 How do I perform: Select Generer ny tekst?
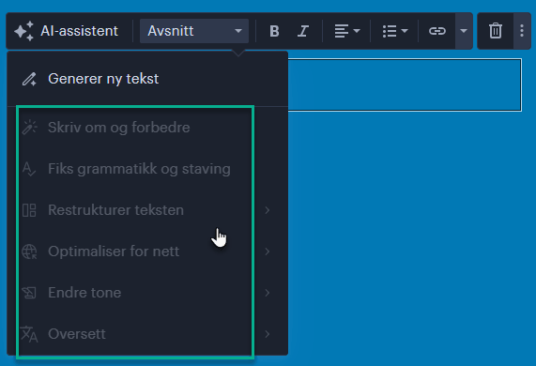coord(147,79)
